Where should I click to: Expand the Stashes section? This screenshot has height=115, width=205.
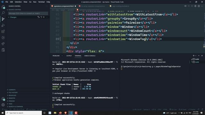[x=12, y=101]
